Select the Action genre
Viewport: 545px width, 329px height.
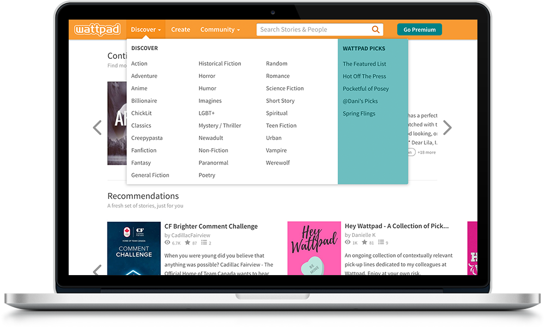(x=139, y=64)
